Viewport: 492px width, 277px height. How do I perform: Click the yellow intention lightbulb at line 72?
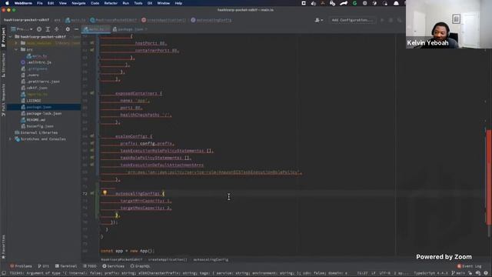click(x=105, y=193)
